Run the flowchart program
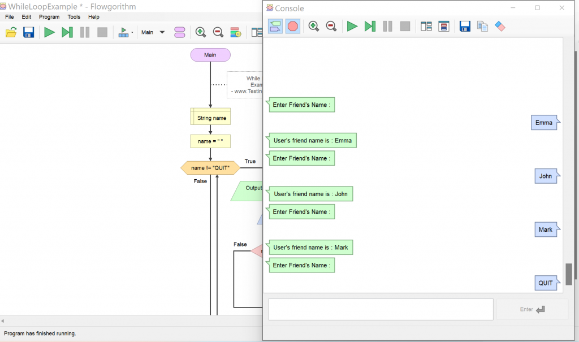Viewport: 579px width, 342px height. [x=48, y=32]
